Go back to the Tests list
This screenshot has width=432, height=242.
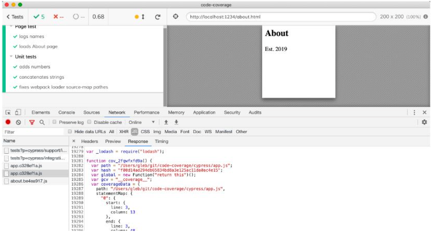(x=15, y=17)
